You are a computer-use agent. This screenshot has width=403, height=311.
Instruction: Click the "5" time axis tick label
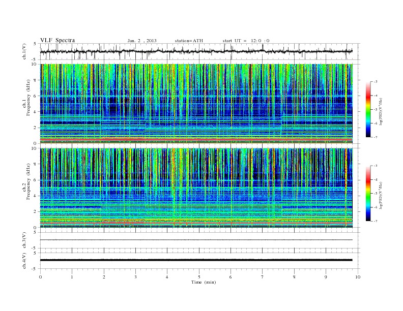(x=199, y=277)
